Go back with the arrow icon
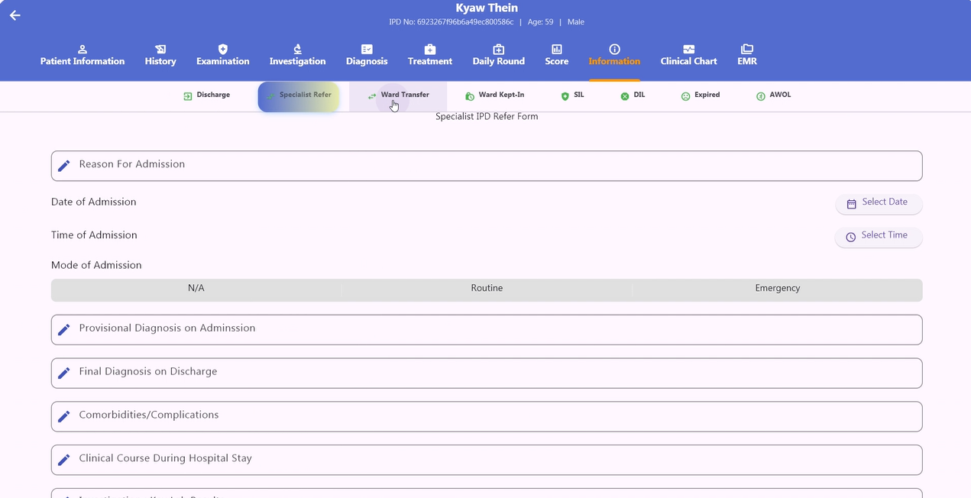The image size is (971, 498). (x=15, y=15)
